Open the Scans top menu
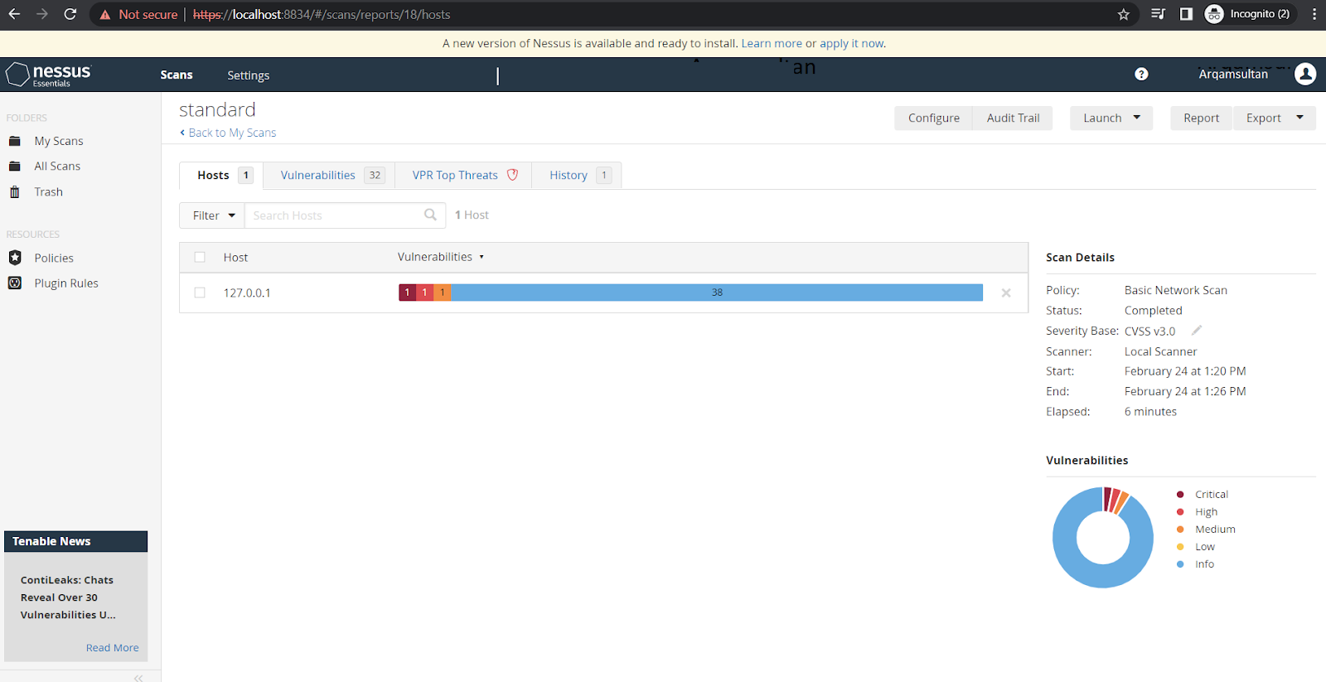 (177, 75)
